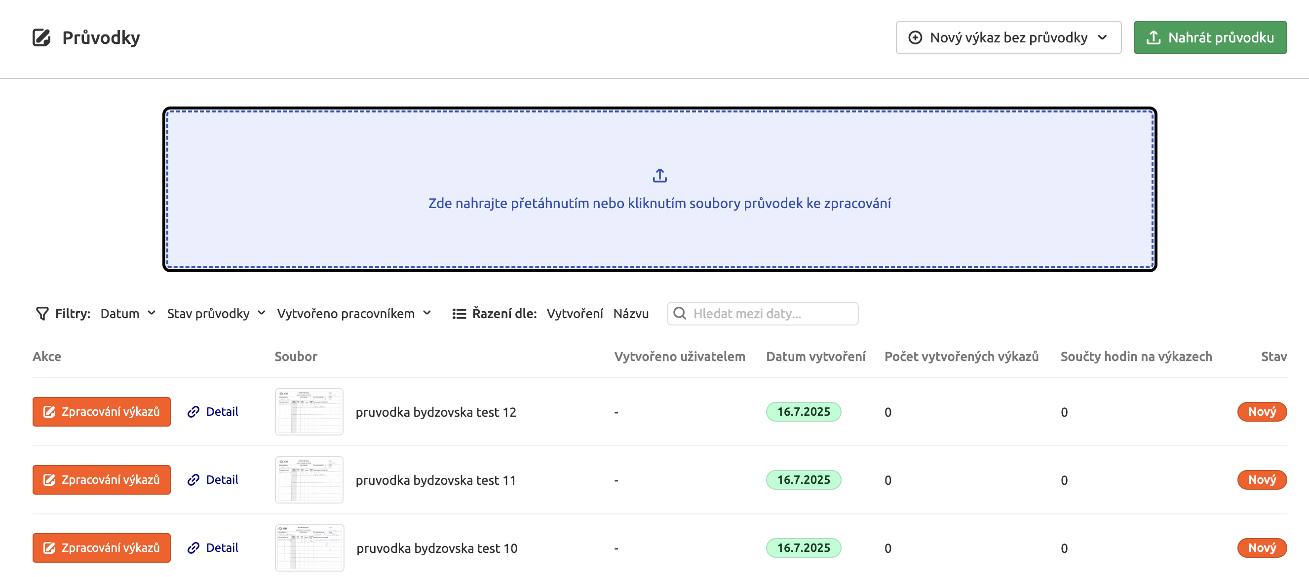Open the chevron on Nový výkaz bez průvodky
Viewport: 1309px width, 577px height.
coord(1103,37)
